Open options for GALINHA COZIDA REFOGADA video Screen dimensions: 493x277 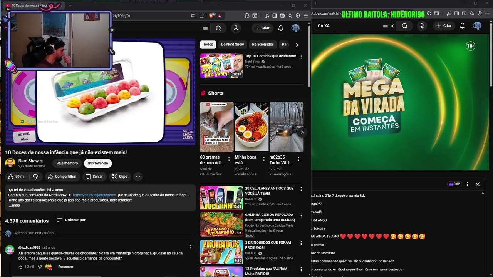(301, 215)
